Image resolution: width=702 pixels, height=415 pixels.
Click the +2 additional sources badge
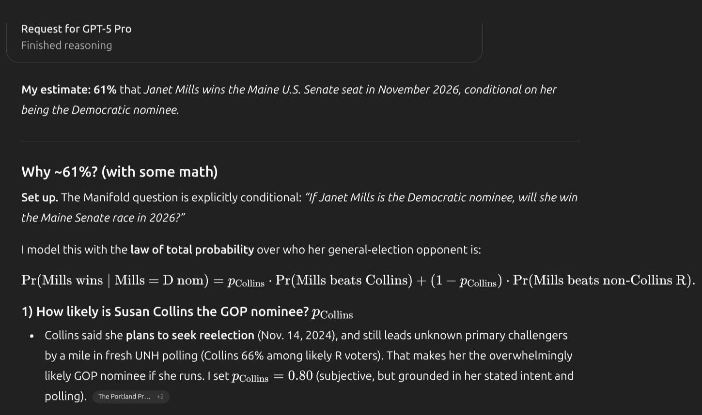pos(160,397)
